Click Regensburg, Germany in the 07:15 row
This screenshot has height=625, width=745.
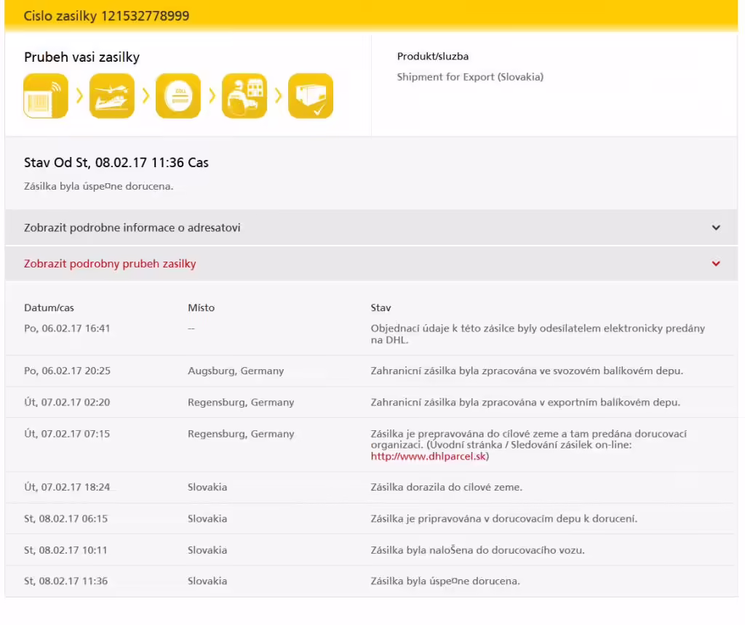pyautogui.click(x=241, y=434)
